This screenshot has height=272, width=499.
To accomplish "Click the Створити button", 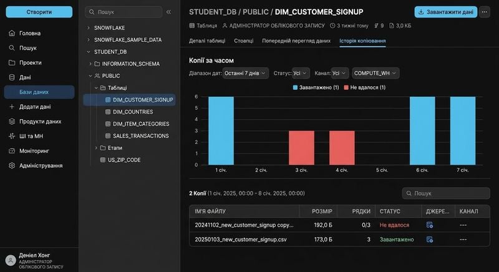I will (39, 12).
